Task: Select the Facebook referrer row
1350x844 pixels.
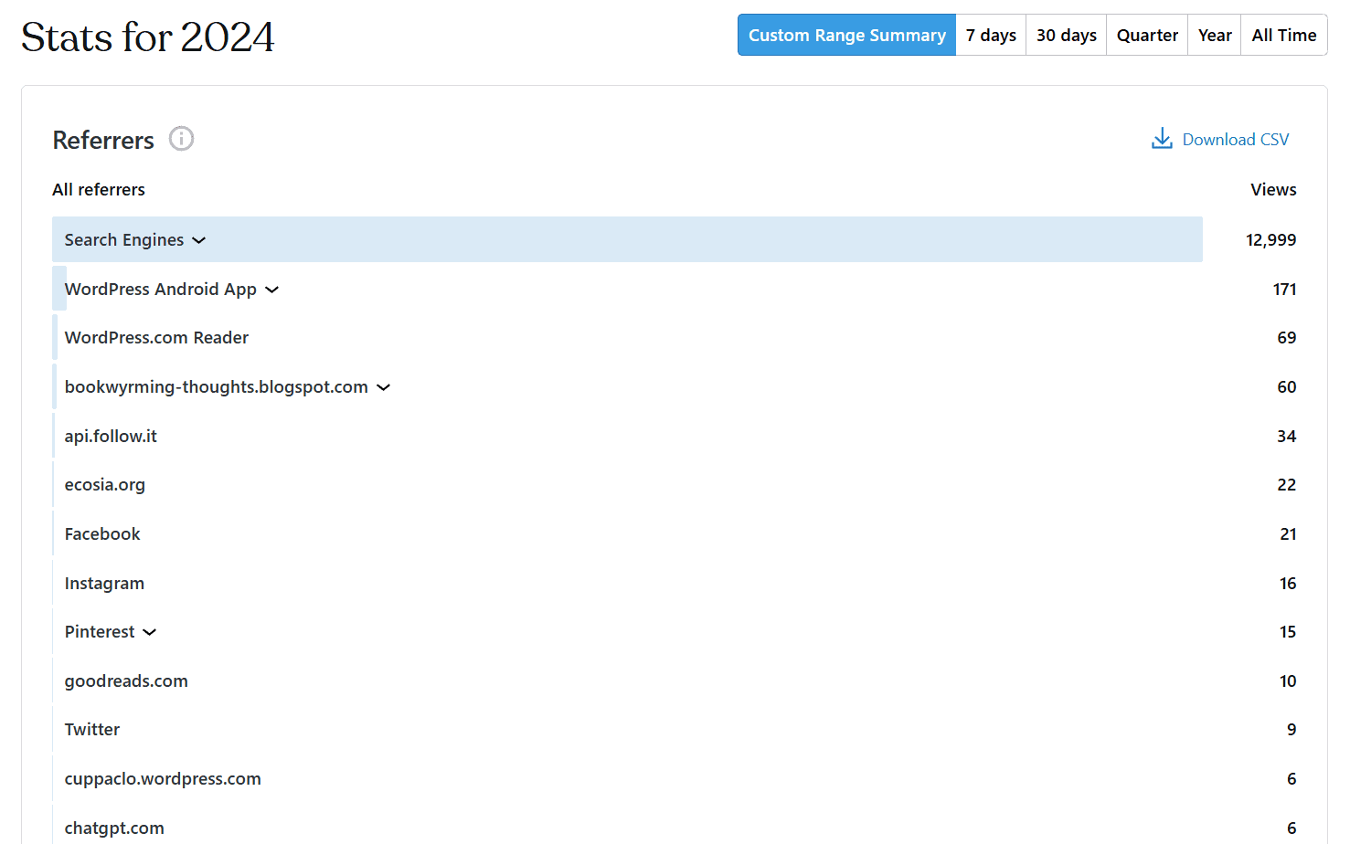Action: point(102,534)
